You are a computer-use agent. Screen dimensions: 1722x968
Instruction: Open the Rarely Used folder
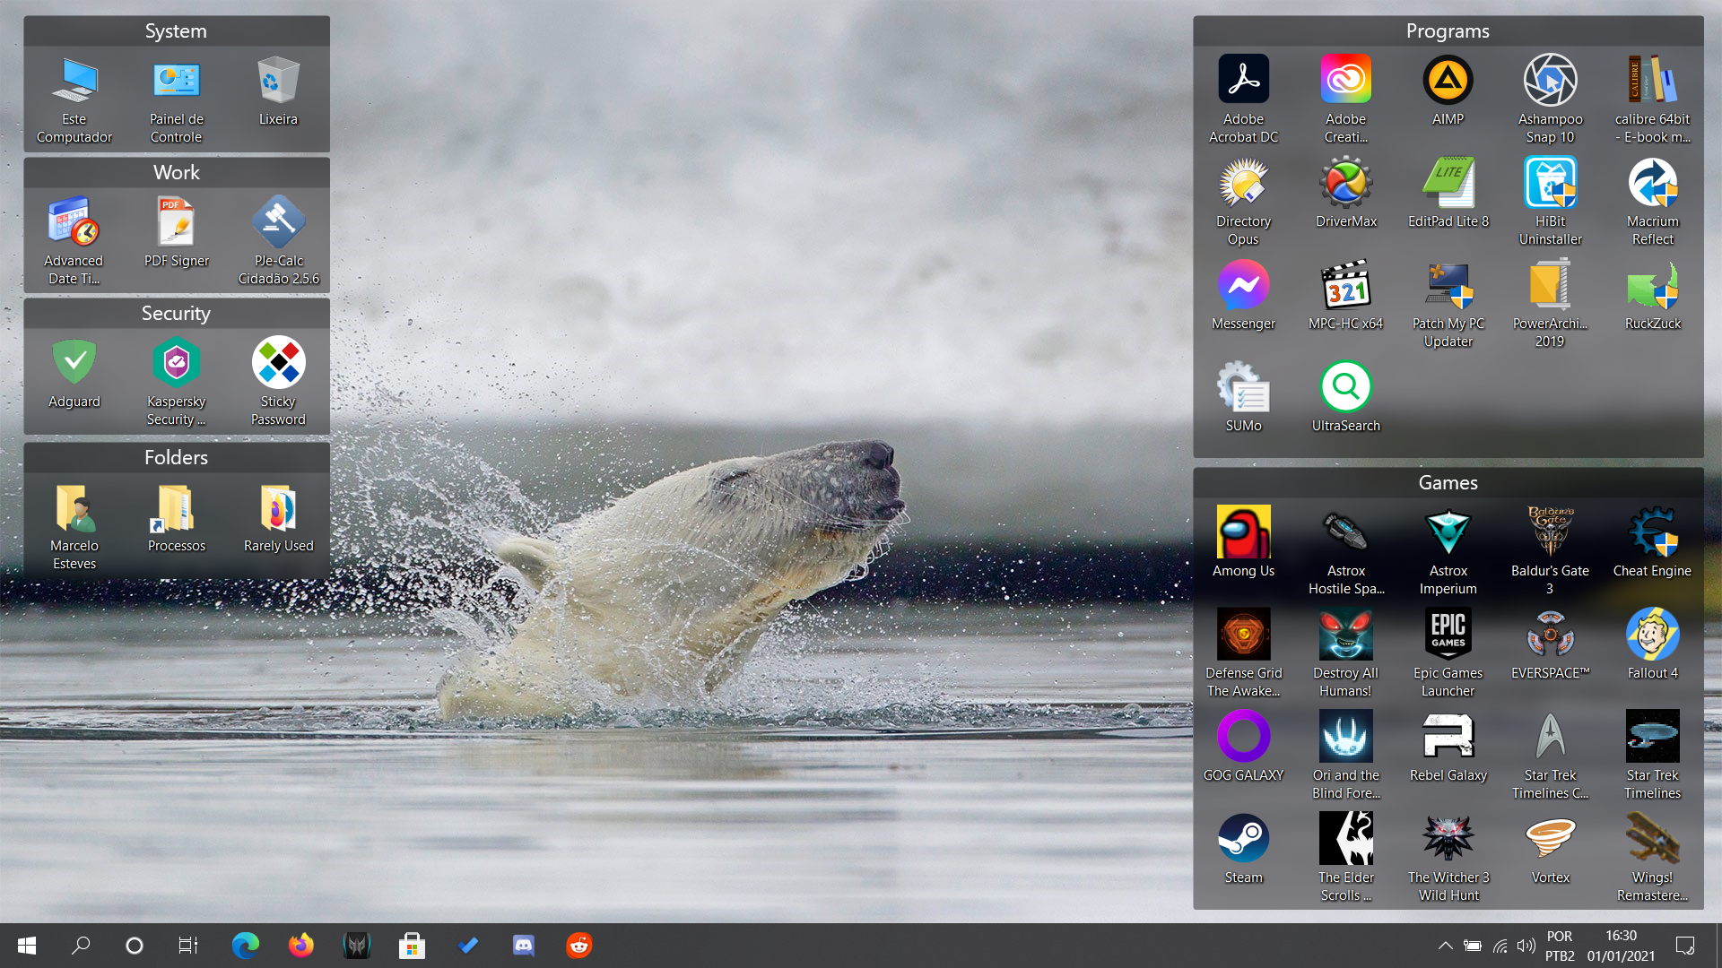[x=278, y=509]
